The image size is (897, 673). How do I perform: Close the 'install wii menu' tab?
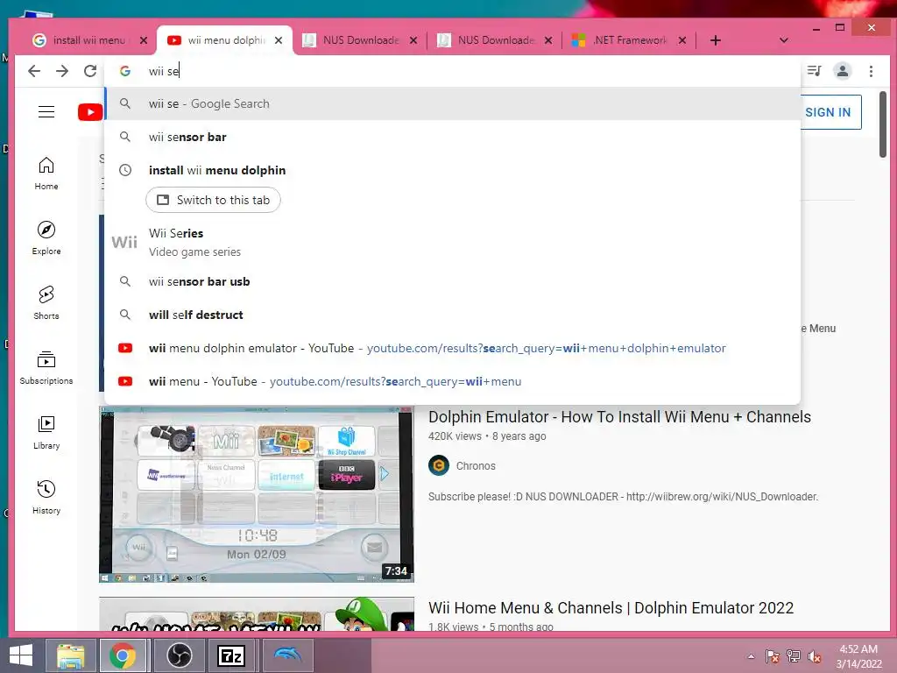tap(144, 40)
